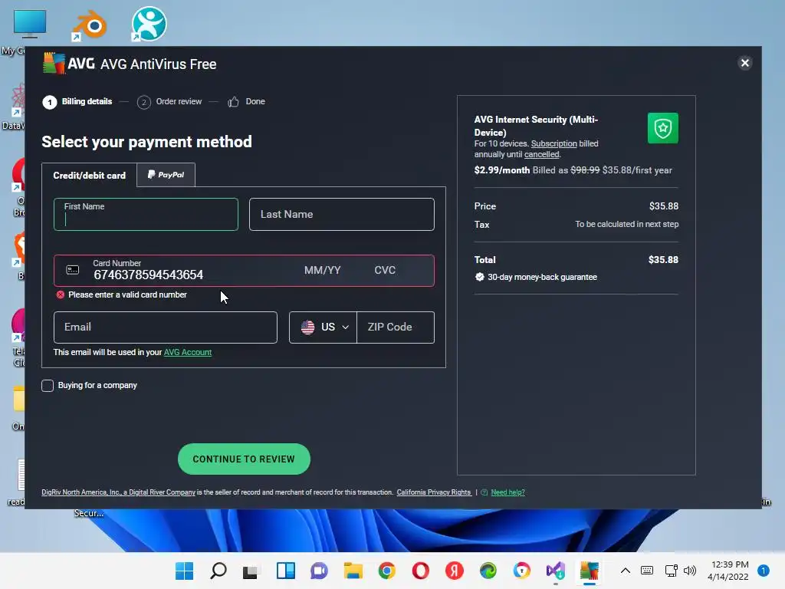This screenshot has width=785, height=589.
Task: Click the Billing details step label
Action: (87, 102)
